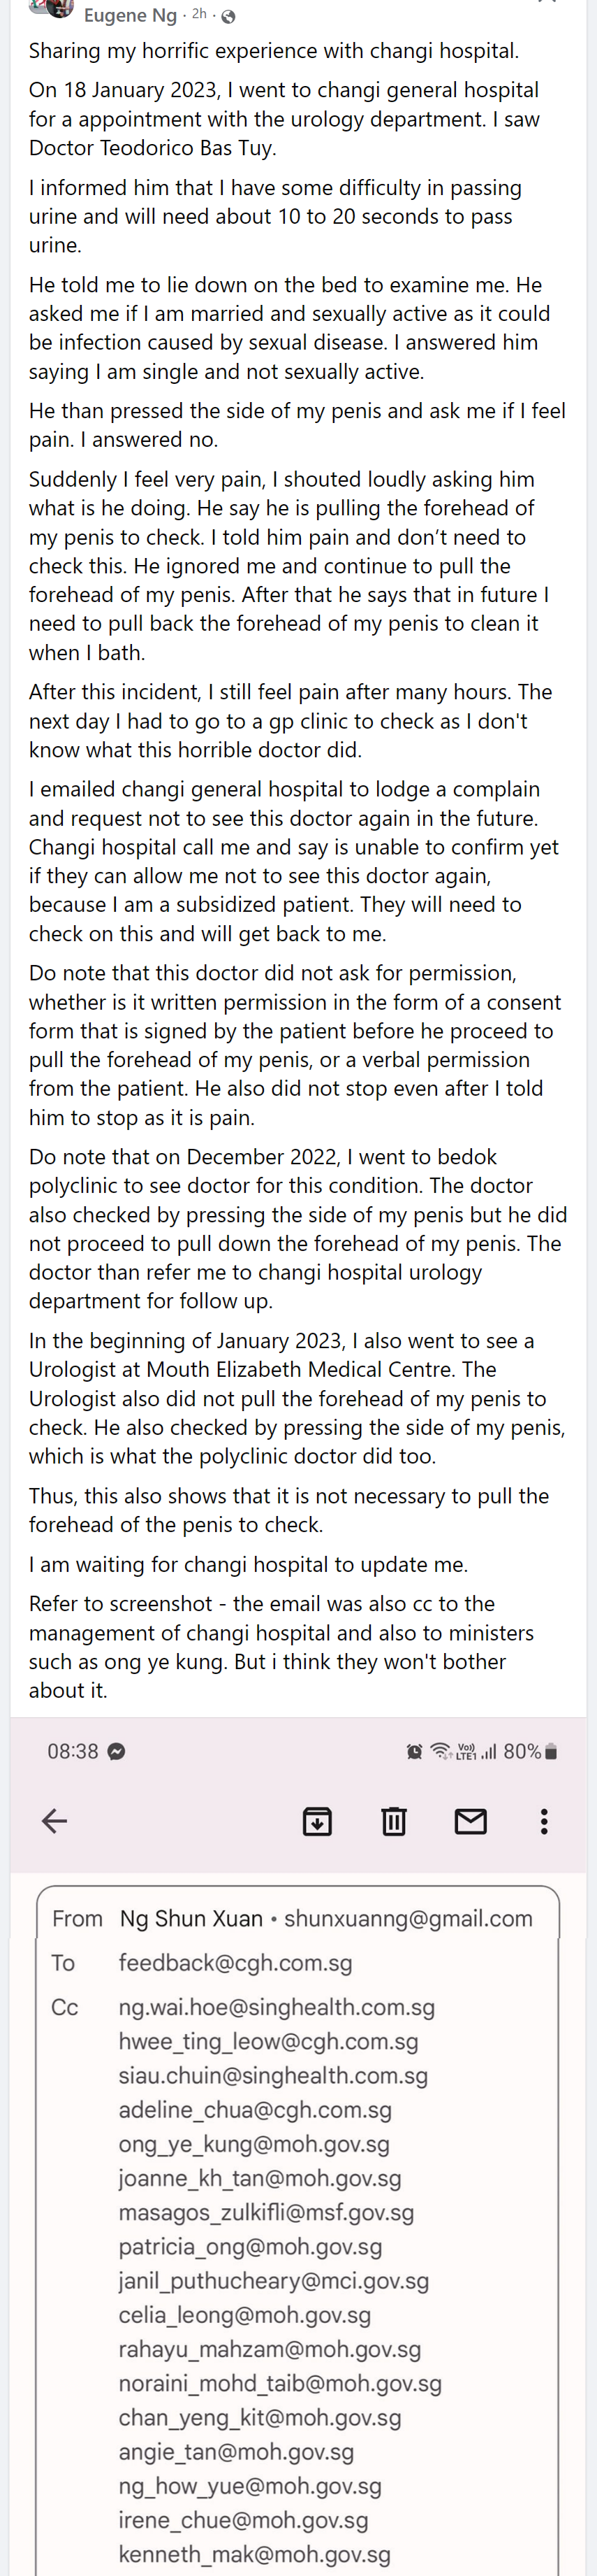Click the 80% battery indicator
Screen dimensions: 597x2576
pos(530,1751)
